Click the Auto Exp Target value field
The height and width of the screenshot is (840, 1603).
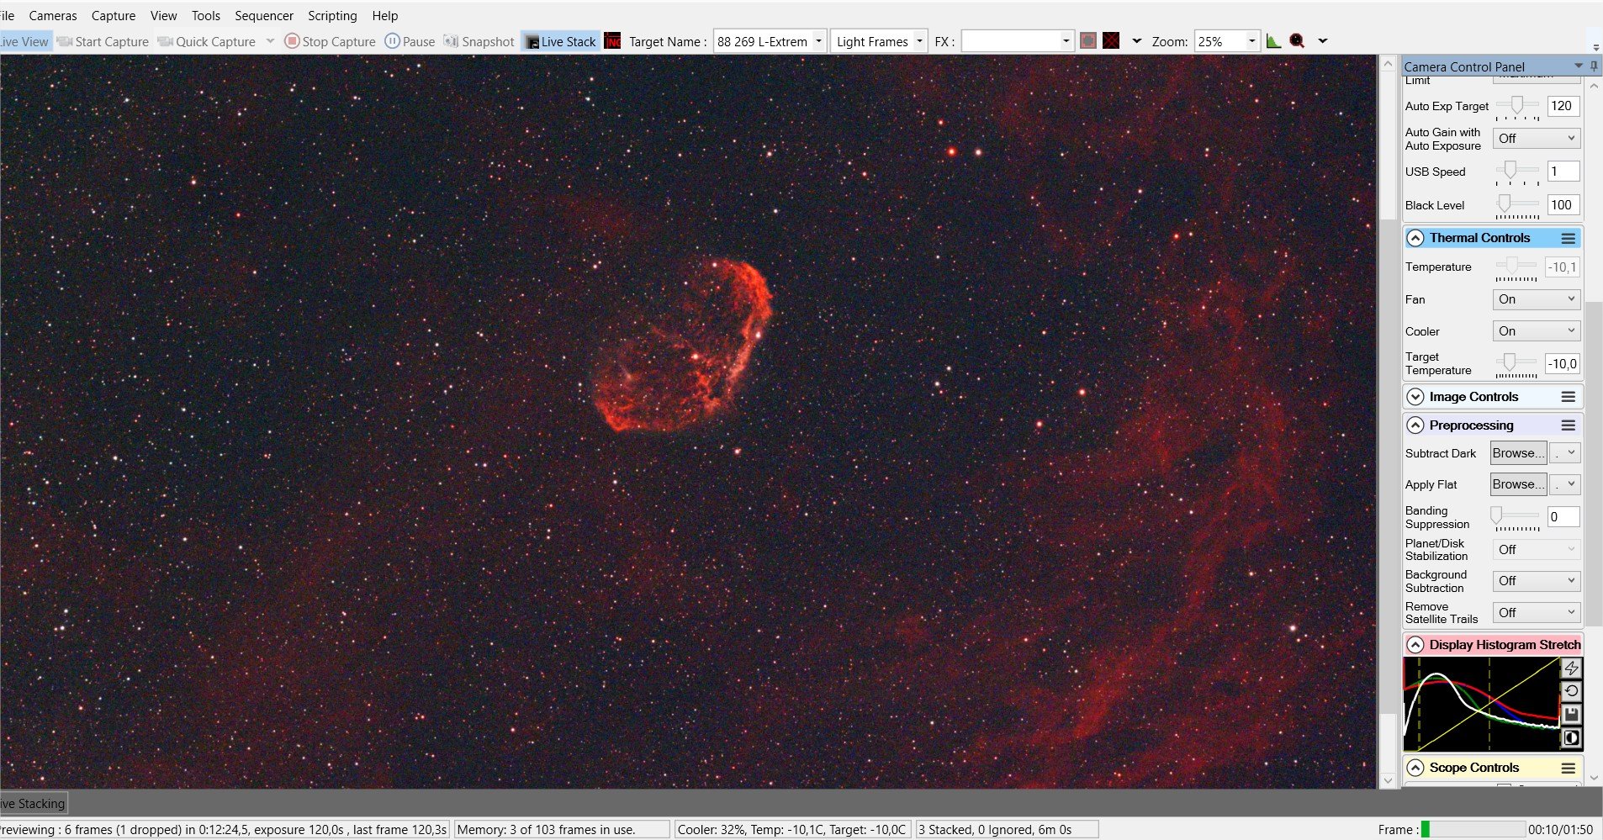click(x=1563, y=106)
